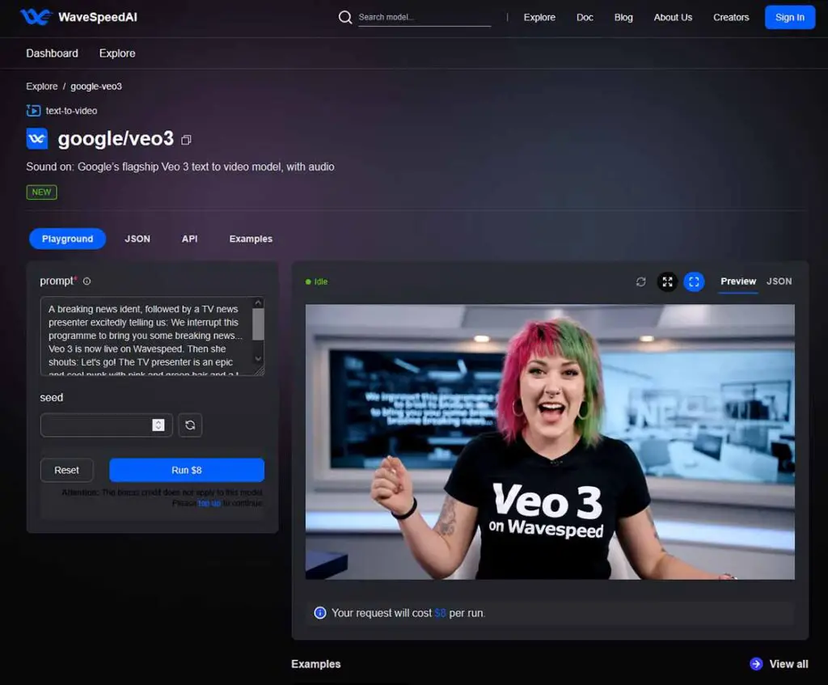The image size is (828, 685).
Task: Click the Reset button
Action: pyautogui.click(x=66, y=470)
